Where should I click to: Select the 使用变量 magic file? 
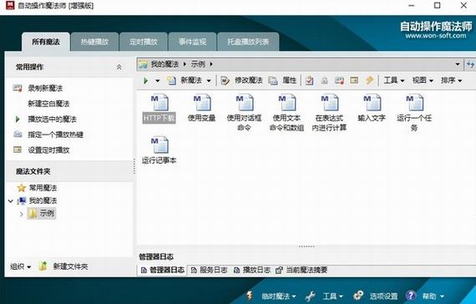pos(201,109)
